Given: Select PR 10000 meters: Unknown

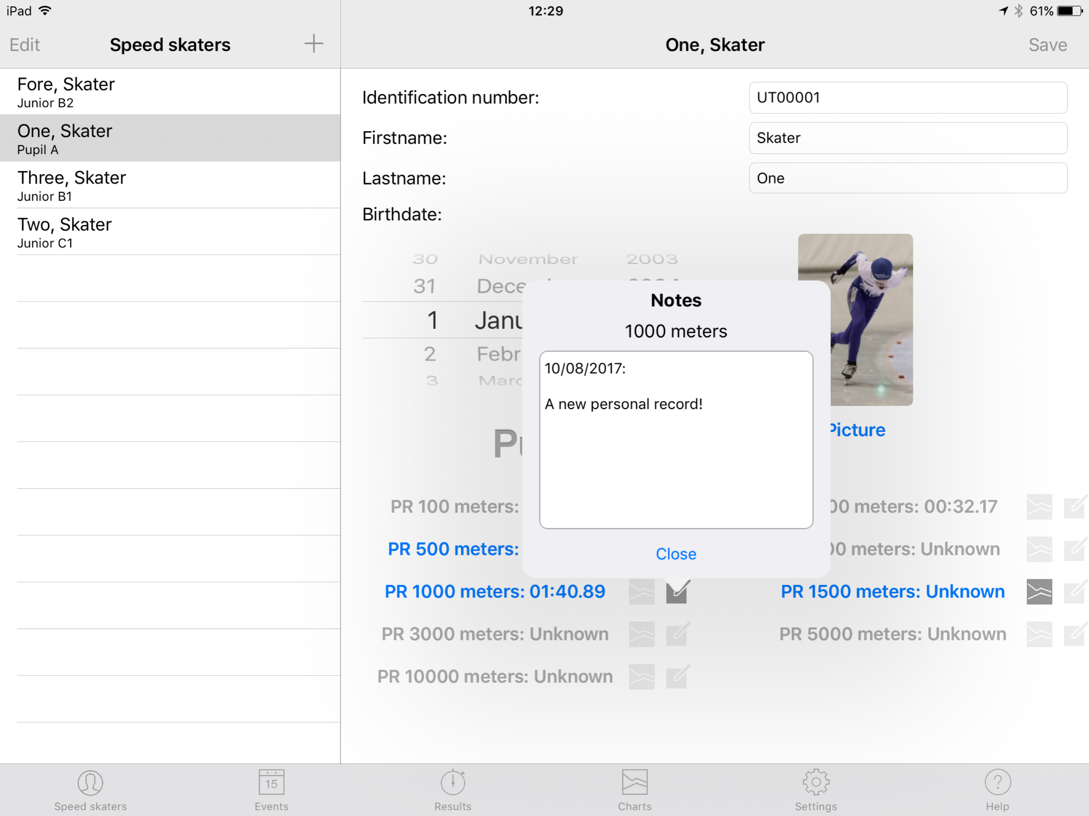Looking at the screenshot, I should [x=495, y=677].
